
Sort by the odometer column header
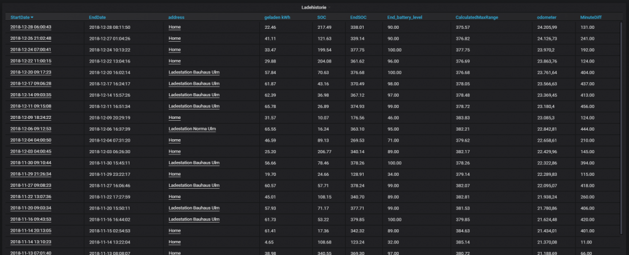click(547, 17)
